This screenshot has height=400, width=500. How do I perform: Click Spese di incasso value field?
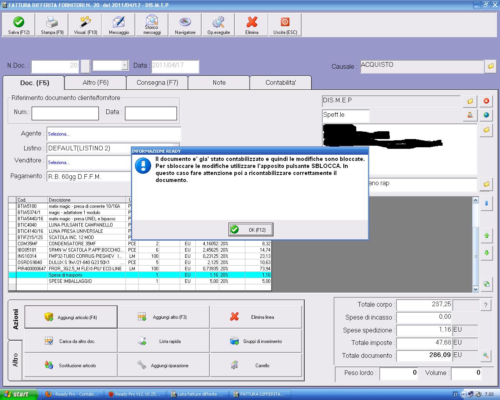[424, 317]
